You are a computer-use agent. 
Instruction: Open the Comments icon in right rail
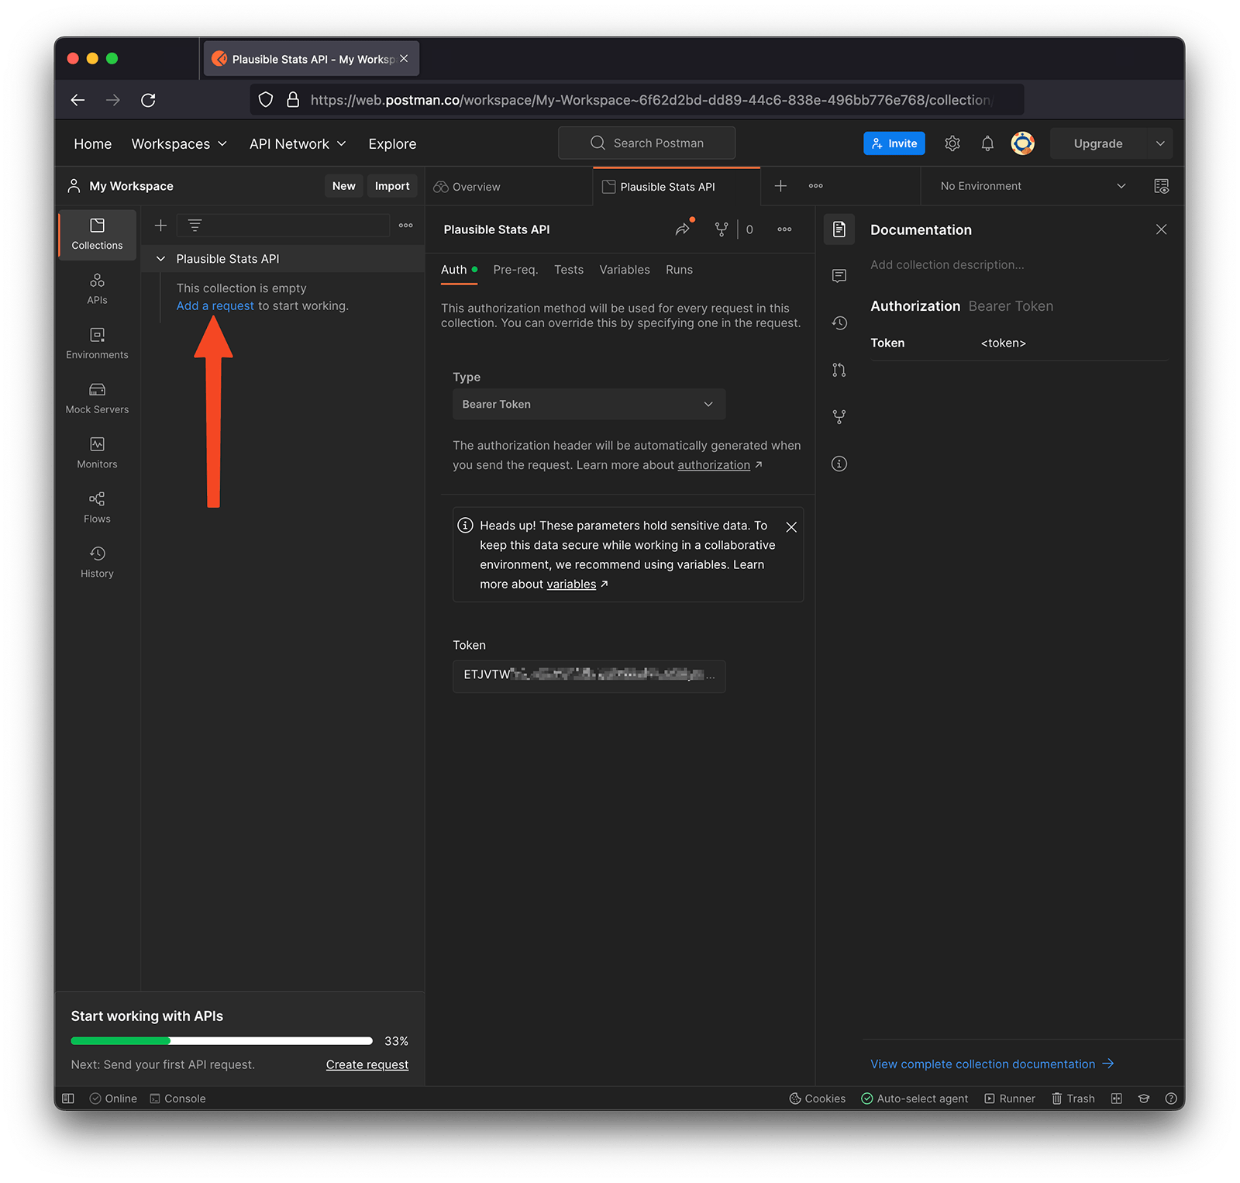839,276
